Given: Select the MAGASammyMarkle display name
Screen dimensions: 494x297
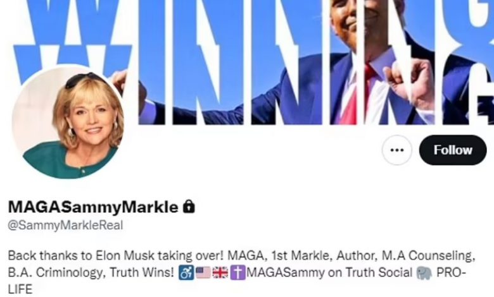Looking at the screenshot, I should (x=93, y=207).
